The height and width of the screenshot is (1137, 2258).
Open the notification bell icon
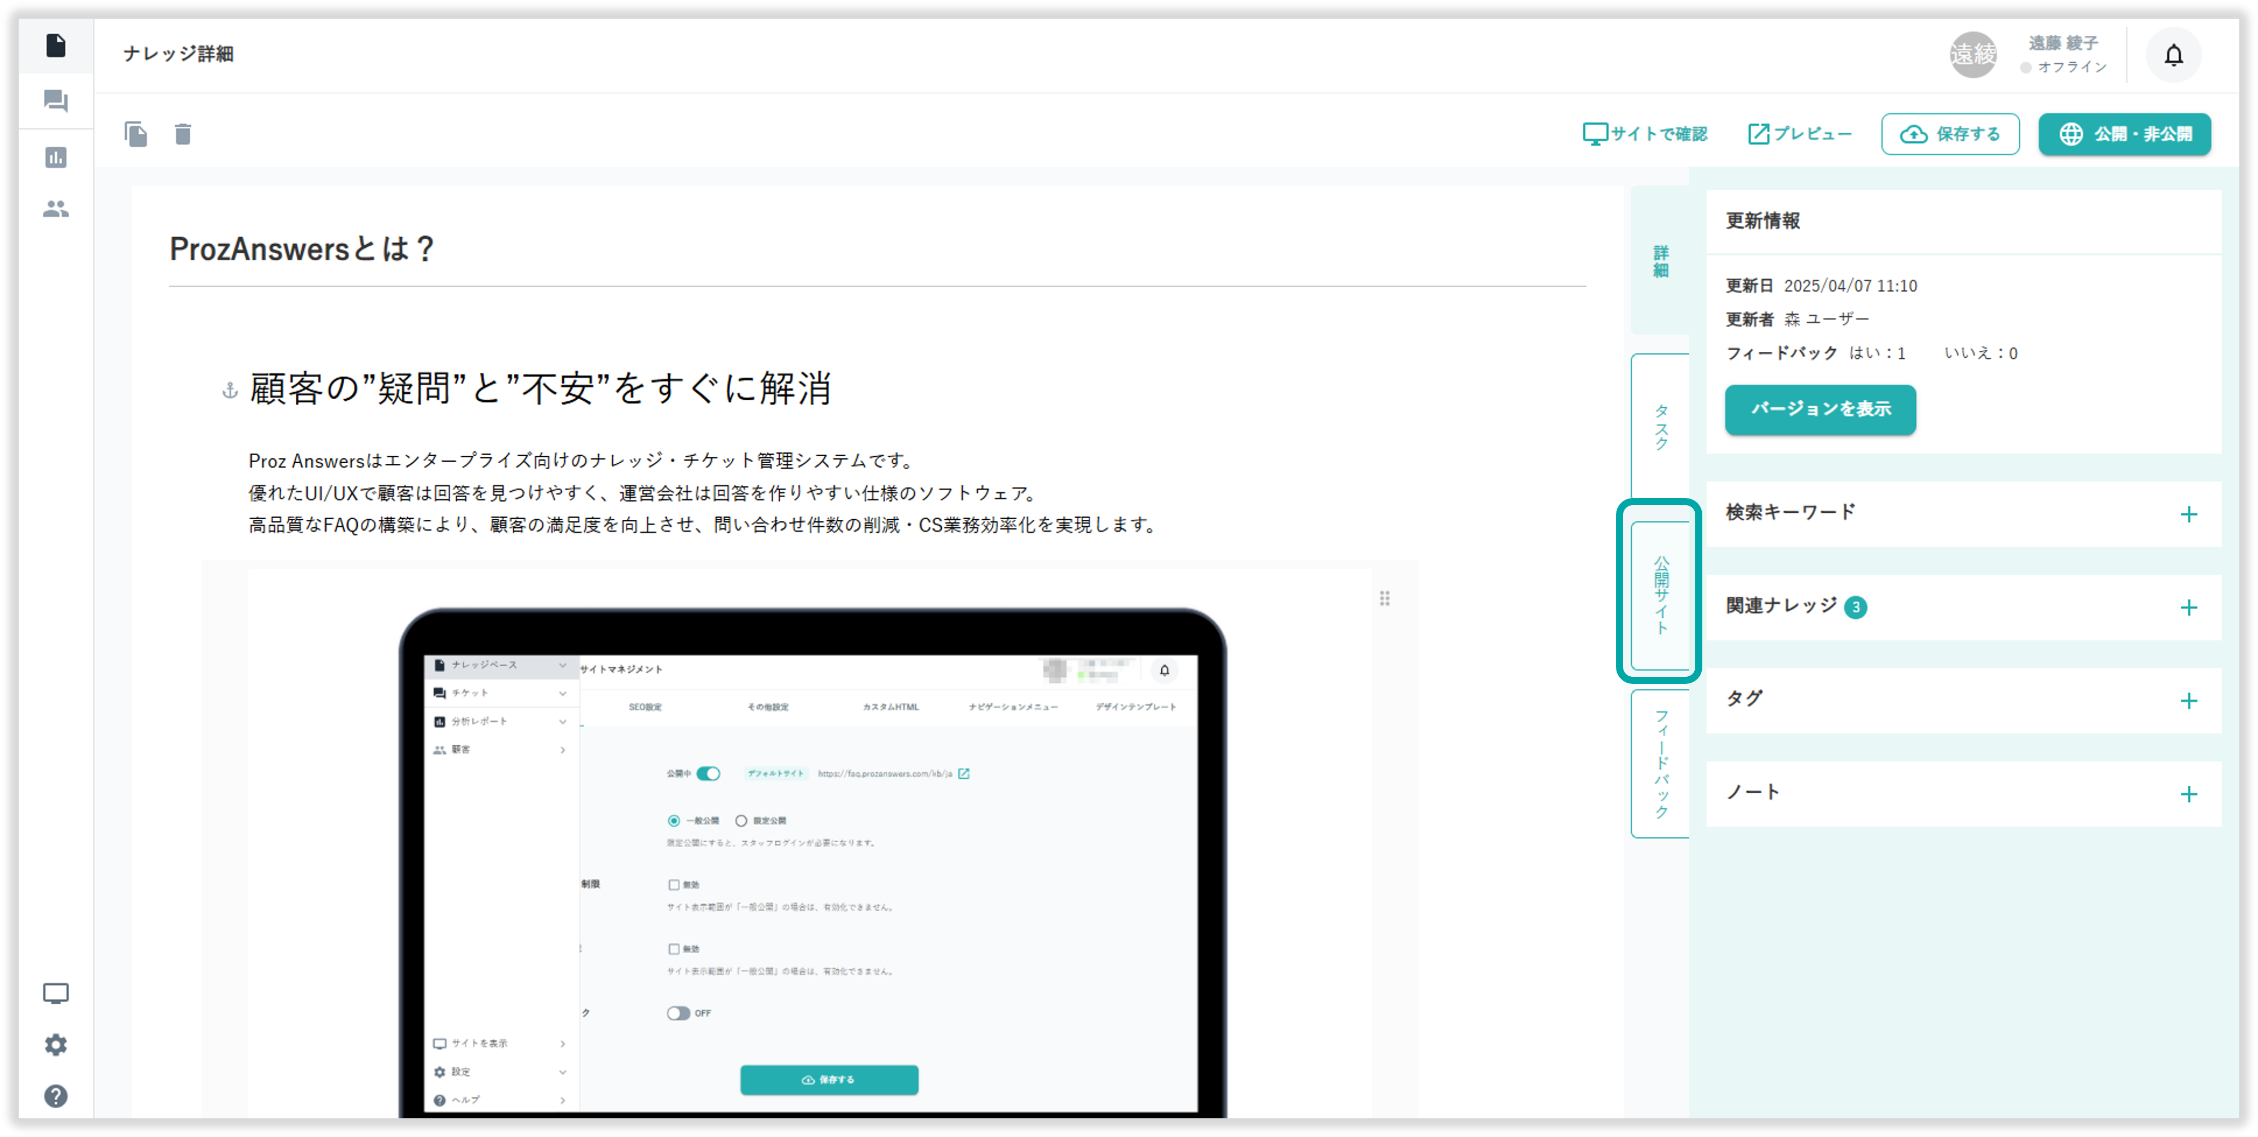tap(2173, 55)
